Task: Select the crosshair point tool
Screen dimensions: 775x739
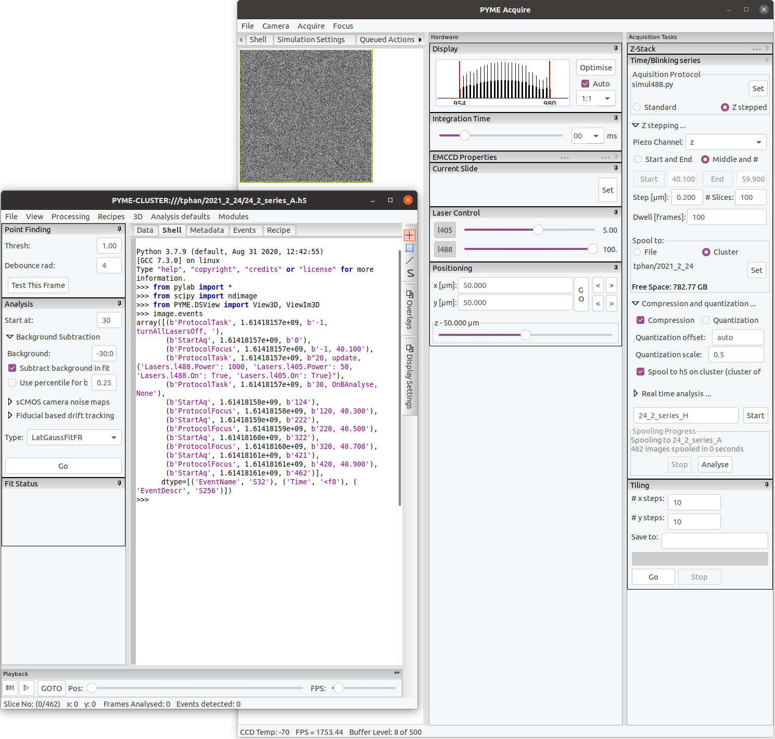Action: pos(410,235)
